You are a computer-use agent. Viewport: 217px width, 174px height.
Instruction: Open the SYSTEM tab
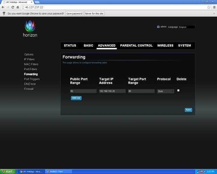(184, 46)
